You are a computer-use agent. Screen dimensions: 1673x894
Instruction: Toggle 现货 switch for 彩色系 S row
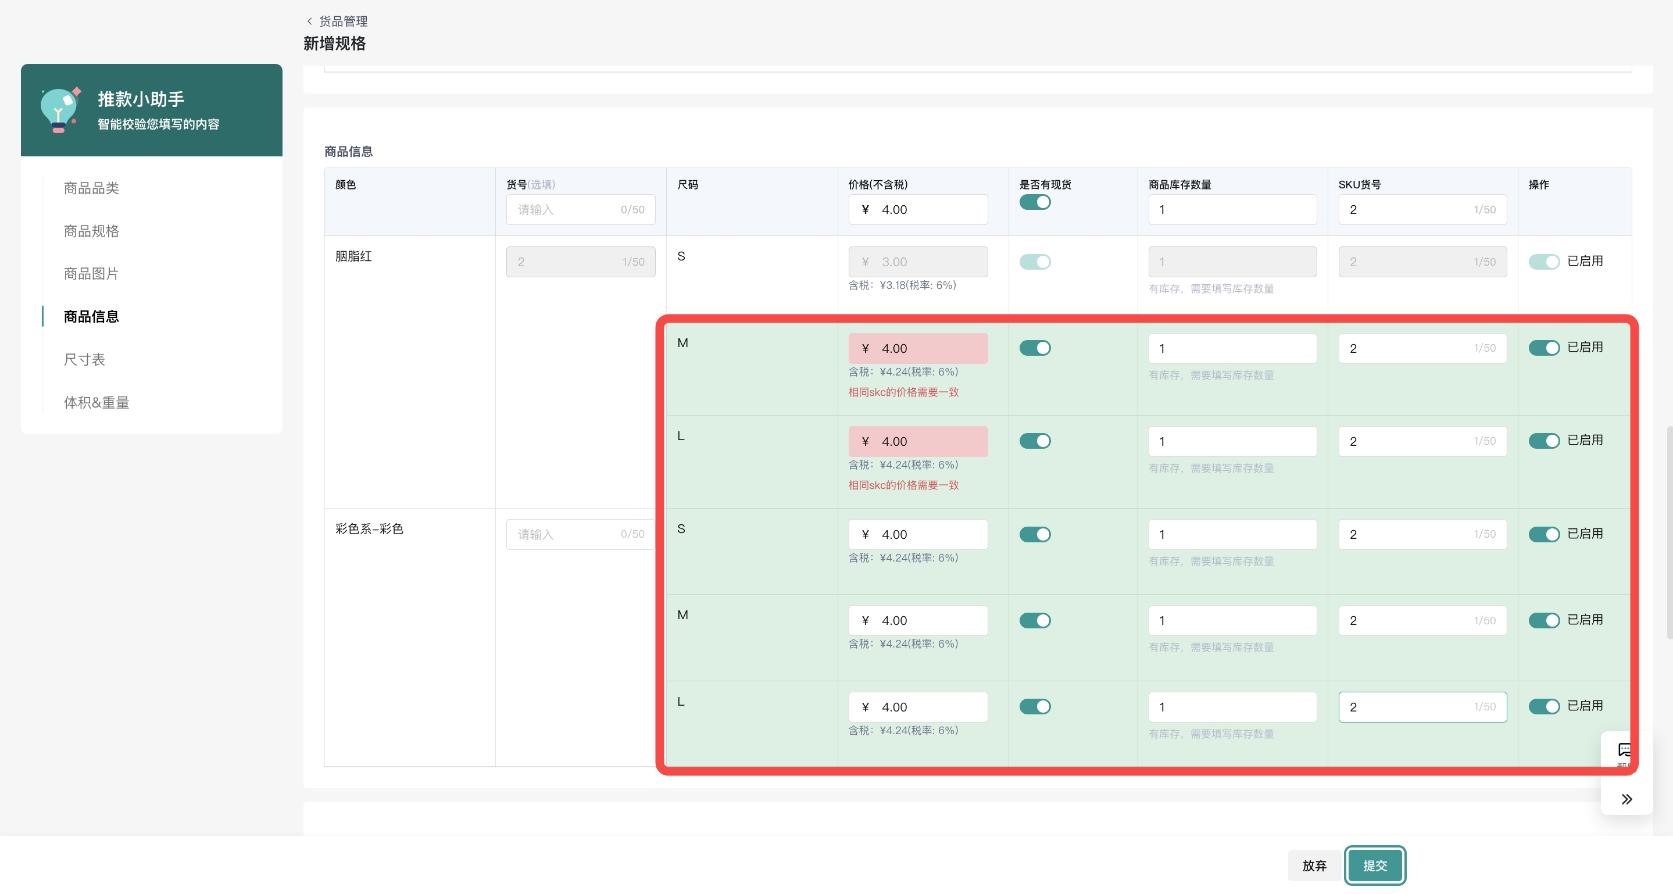pos(1035,534)
